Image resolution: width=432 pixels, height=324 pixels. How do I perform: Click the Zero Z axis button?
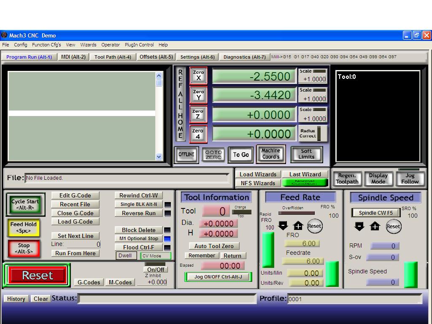click(198, 114)
